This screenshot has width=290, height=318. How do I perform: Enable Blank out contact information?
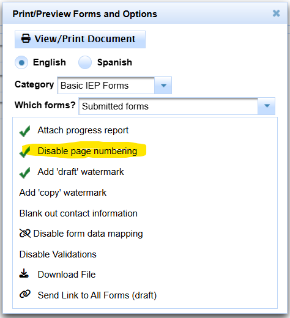click(x=78, y=213)
